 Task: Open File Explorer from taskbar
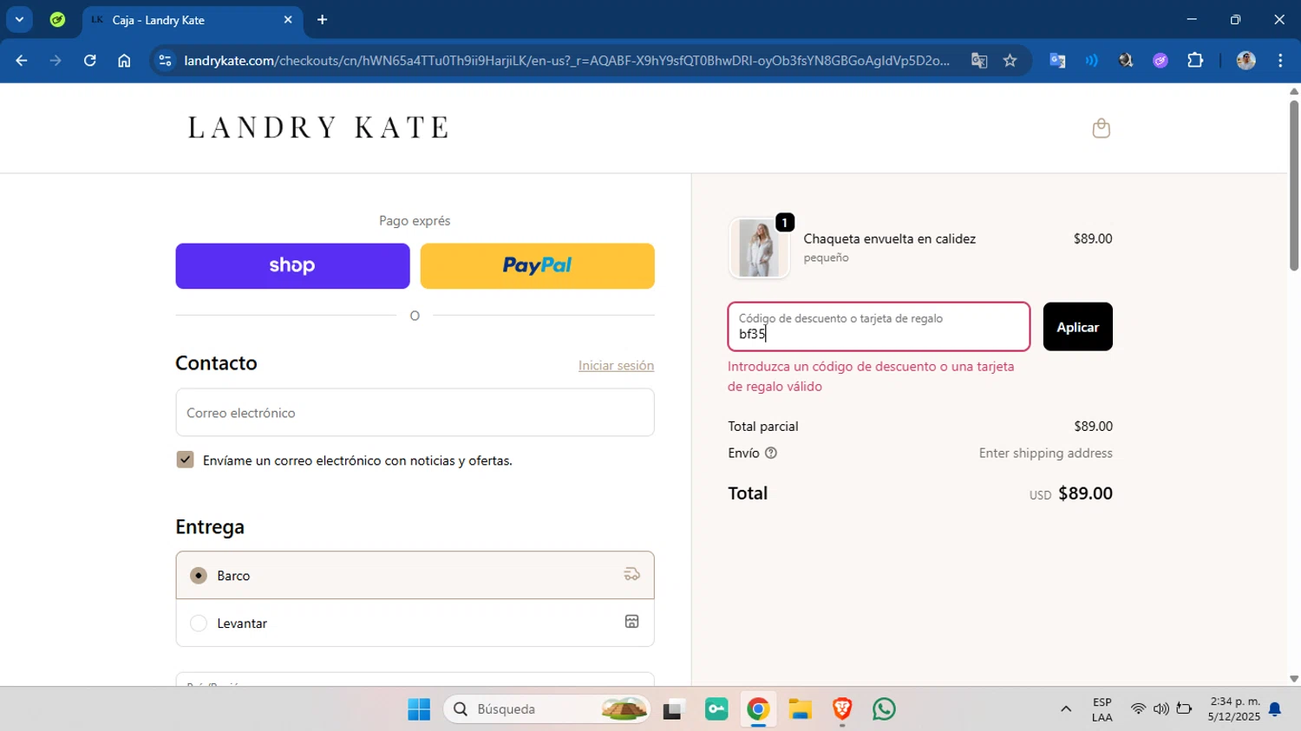pyautogui.click(x=800, y=709)
